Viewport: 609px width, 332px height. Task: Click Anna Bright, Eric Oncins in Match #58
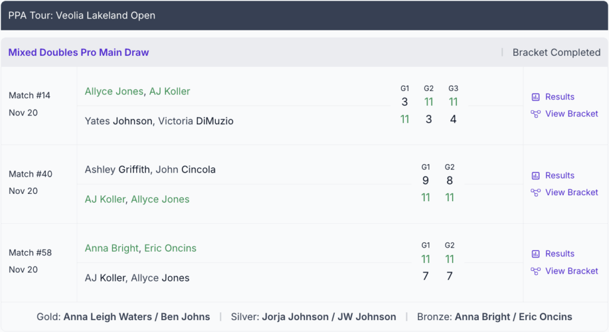(140, 248)
